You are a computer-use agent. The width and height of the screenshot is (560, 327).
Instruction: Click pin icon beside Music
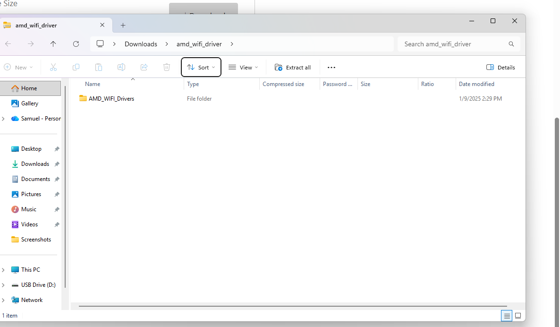57,209
